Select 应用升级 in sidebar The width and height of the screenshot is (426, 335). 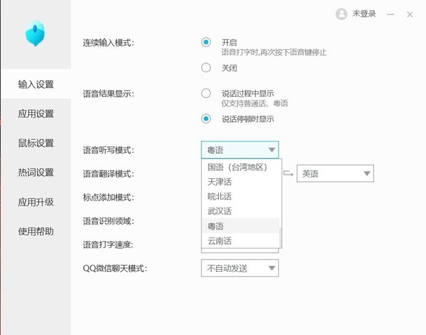point(36,202)
